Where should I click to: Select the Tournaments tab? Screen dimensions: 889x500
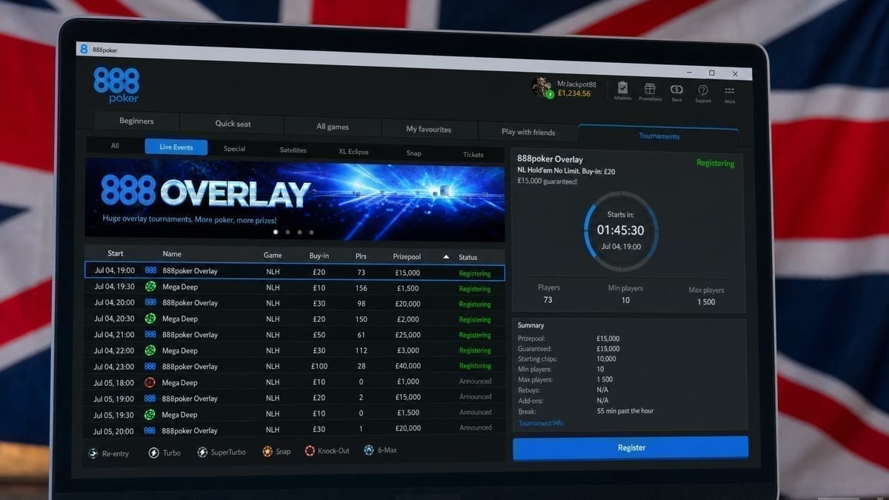point(659,136)
